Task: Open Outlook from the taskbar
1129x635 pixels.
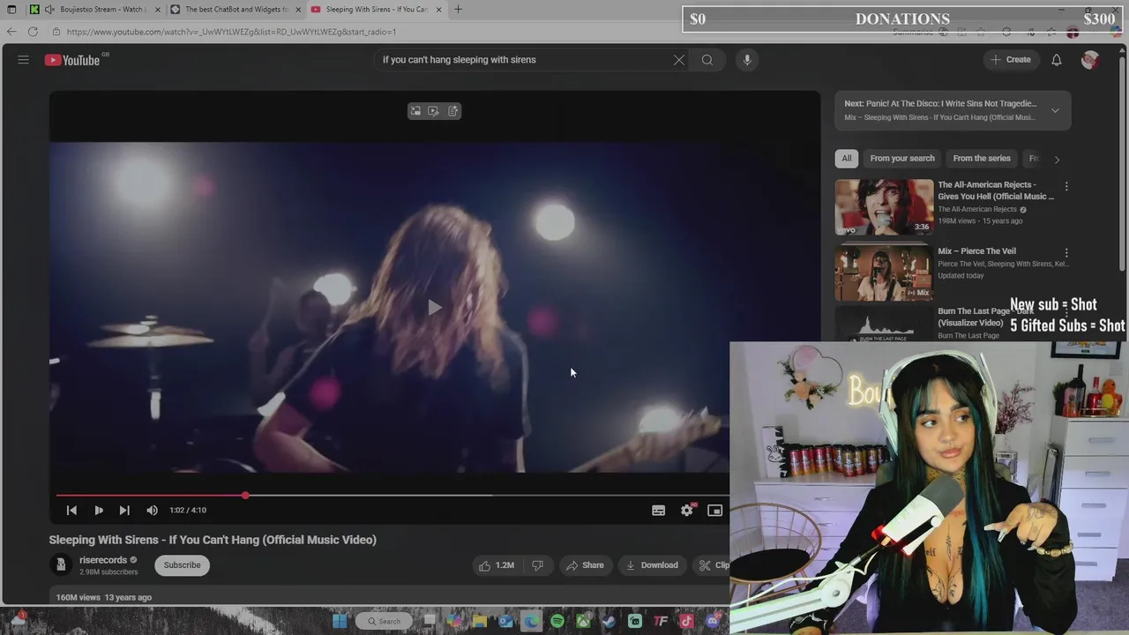Action: [x=505, y=621]
